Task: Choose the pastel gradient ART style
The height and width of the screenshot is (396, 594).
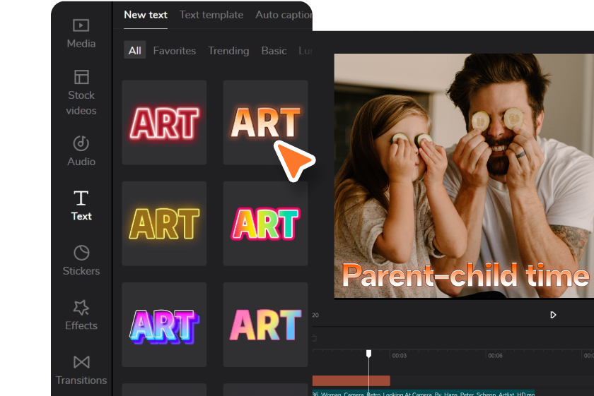Action: (x=265, y=325)
